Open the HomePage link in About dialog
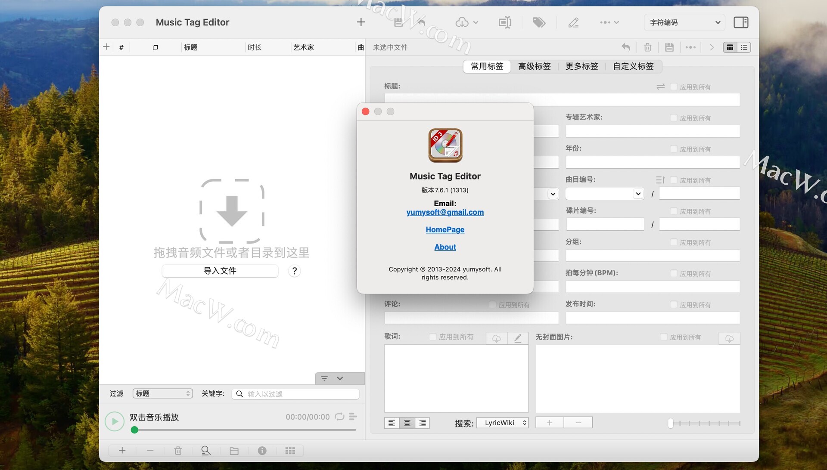Image resolution: width=827 pixels, height=470 pixels. click(x=445, y=229)
